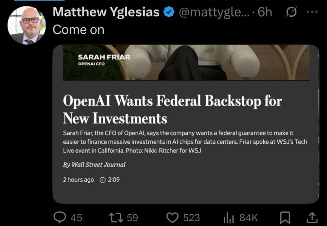The width and height of the screenshot is (327, 226).
Task: Click the "By Wall Street Journal" byline
Action: click(x=94, y=165)
